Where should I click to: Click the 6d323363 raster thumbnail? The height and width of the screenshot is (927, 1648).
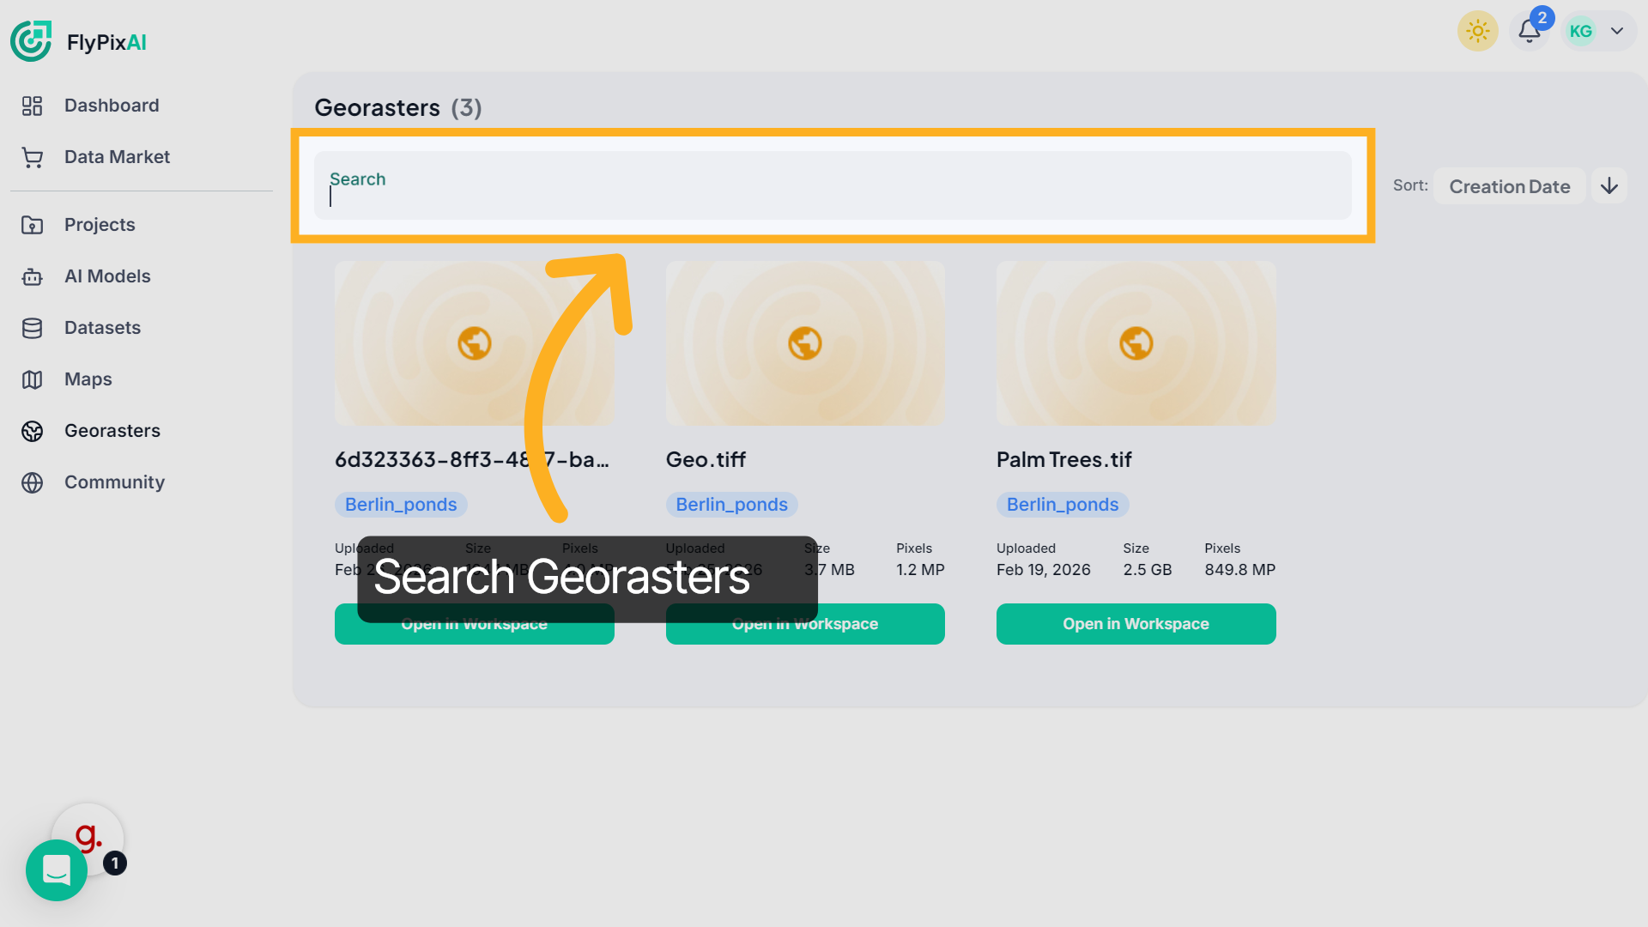(x=474, y=343)
